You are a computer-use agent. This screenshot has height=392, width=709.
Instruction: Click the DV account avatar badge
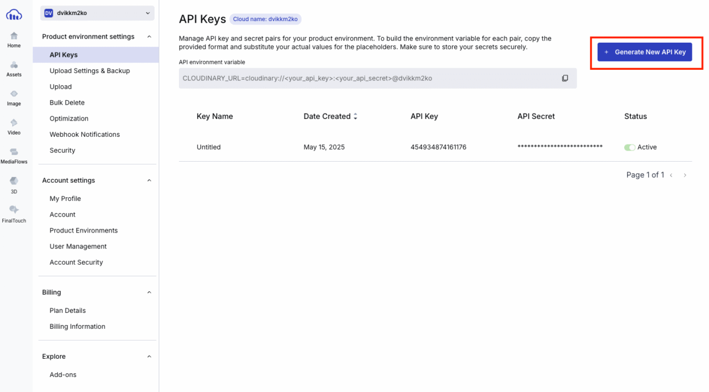pos(49,13)
